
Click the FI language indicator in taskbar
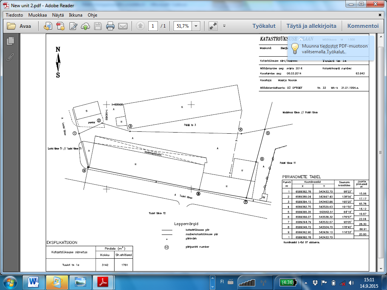click(222, 282)
